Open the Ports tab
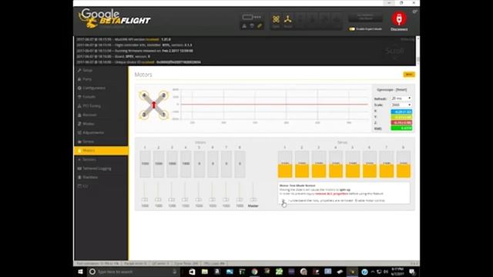Screen dimensions: 493x277 [x=101, y=79]
